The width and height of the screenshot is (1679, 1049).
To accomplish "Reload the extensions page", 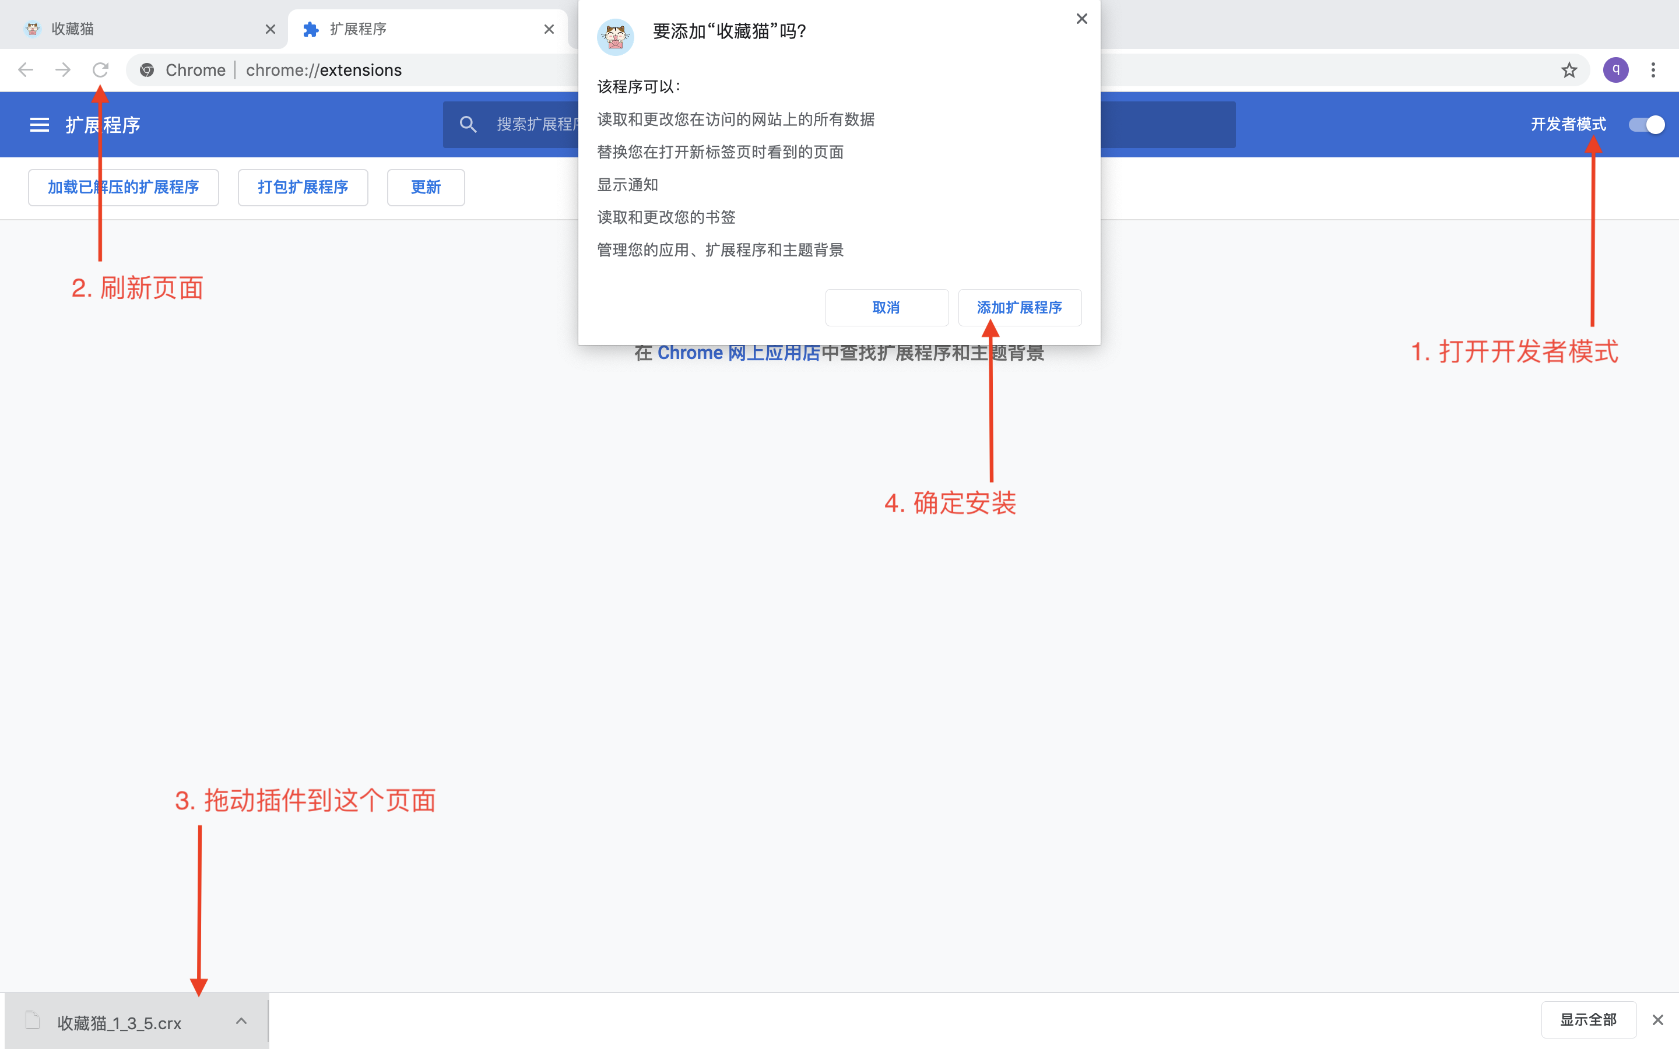I will 101,70.
